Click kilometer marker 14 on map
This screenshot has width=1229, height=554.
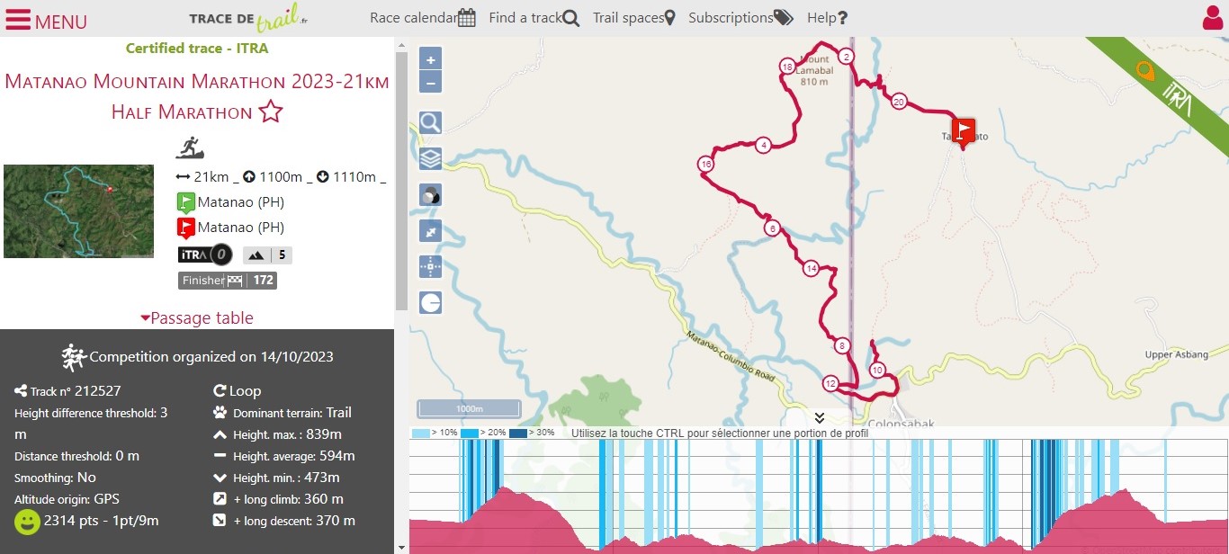811,268
